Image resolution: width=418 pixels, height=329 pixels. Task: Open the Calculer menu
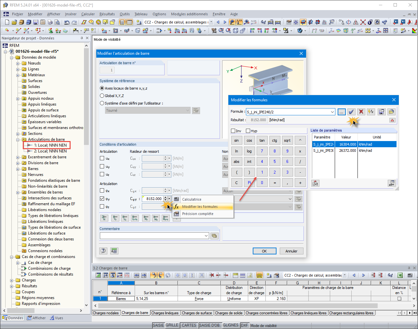(x=88, y=14)
